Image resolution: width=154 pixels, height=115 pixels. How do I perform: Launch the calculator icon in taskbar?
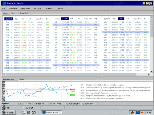pos(29,113)
